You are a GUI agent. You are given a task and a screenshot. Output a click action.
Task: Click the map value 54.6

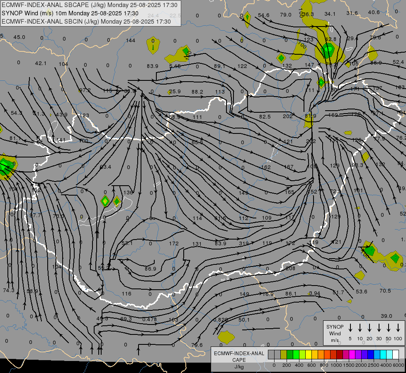click(x=264, y=15)
